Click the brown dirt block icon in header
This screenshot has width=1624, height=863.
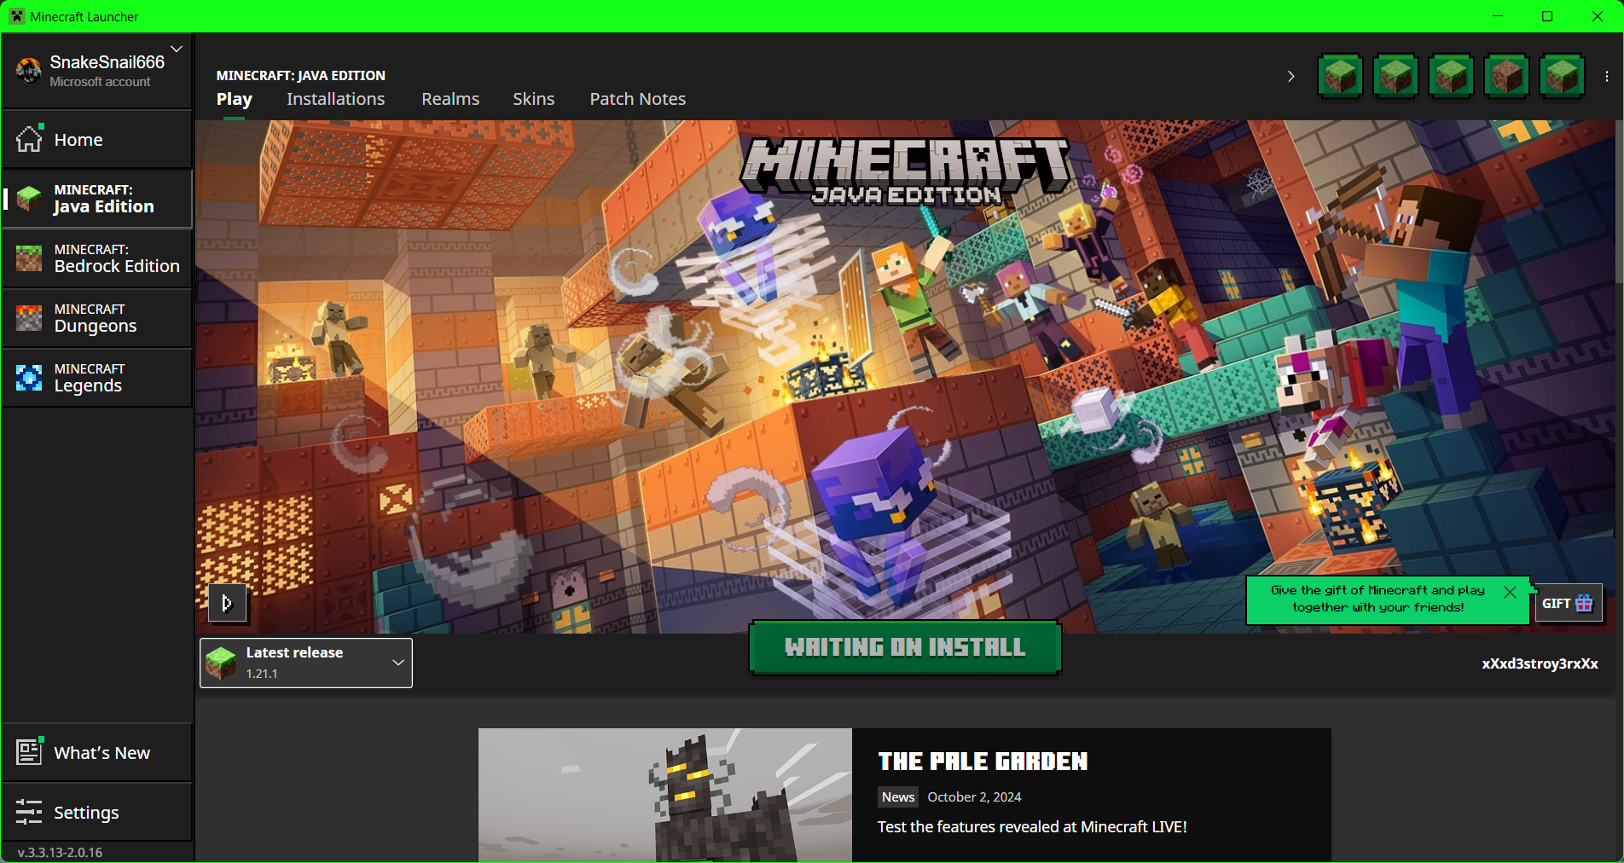[x=1506, y=77]
